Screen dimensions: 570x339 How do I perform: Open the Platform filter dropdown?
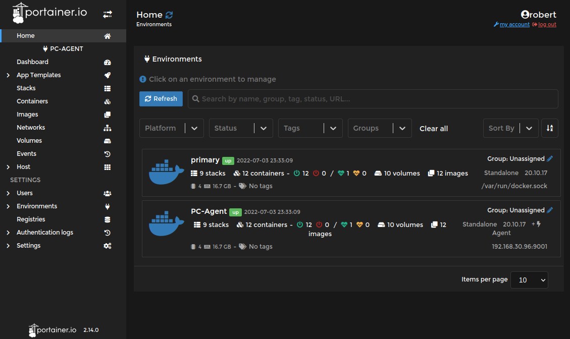[172, 128]
